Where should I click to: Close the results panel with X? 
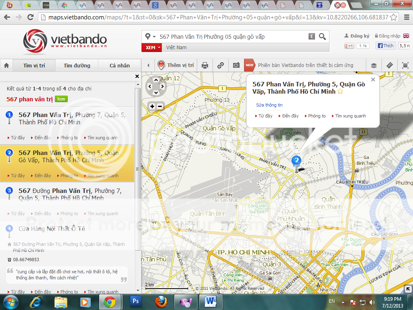pos(137,76)
